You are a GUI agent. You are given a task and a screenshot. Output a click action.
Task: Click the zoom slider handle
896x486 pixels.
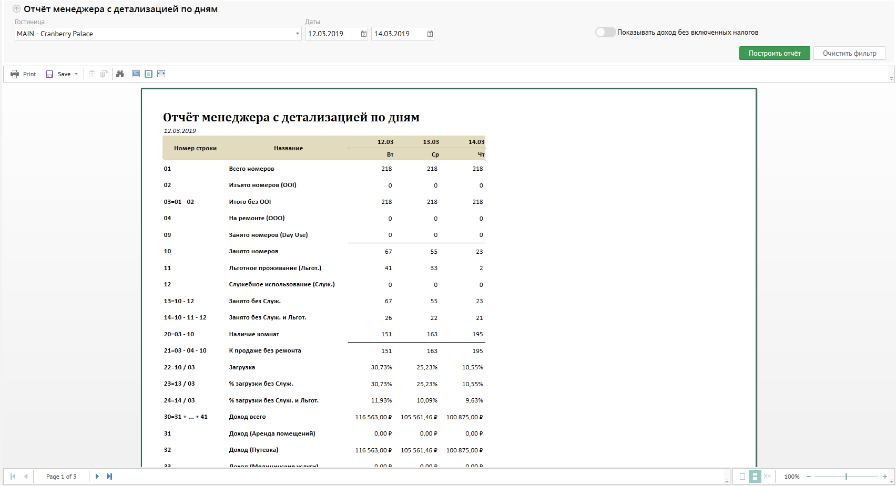point(846,477)
